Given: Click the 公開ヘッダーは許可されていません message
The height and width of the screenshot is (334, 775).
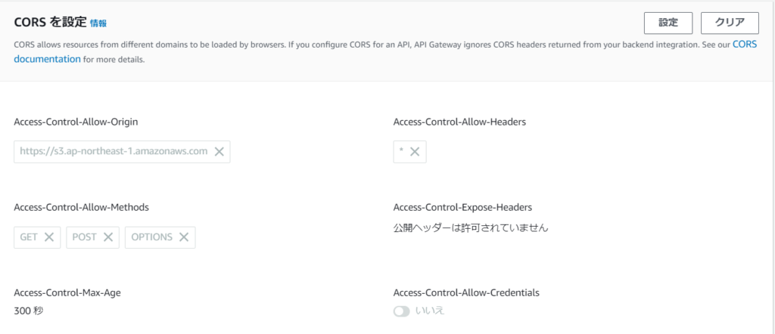Looking at the screenshot, I should tap(471, 227).
